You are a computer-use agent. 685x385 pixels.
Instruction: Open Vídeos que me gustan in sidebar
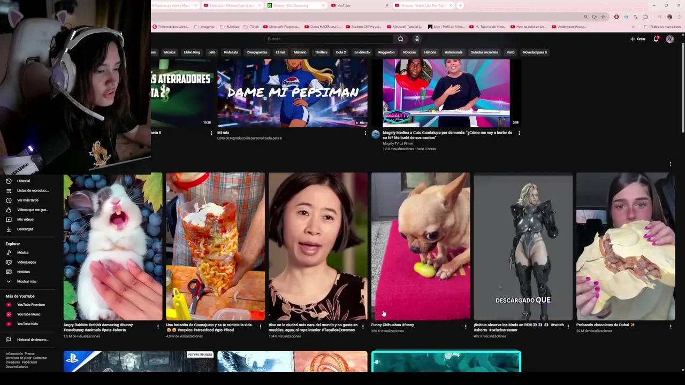(27, 210)
